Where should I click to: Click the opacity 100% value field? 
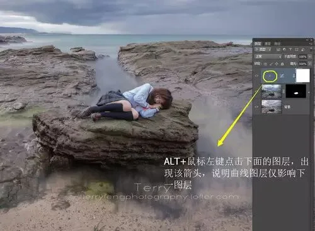(x=302, y=57)
